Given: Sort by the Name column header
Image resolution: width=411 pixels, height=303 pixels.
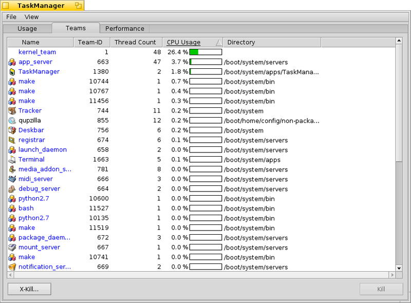Looking at the screenshot, I should tap(41, 42).
